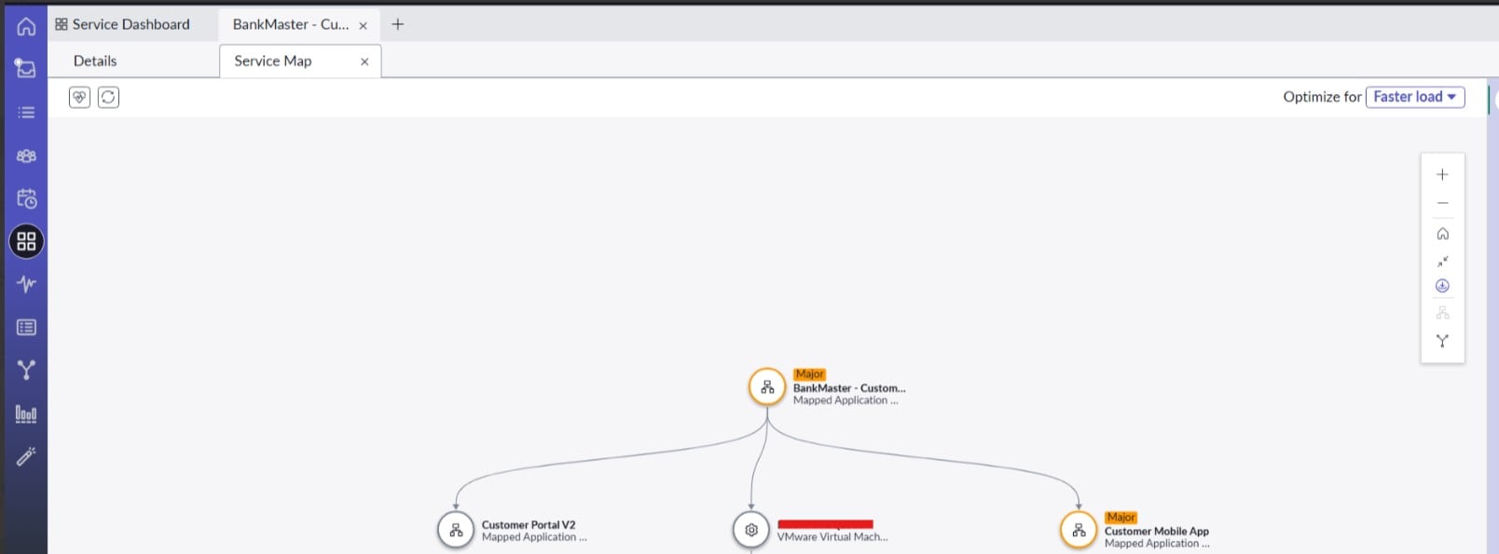Click the Major badge above Customer Mobile App
This screenshot has width=1499, height=554.
click(x=1121, y=517)
